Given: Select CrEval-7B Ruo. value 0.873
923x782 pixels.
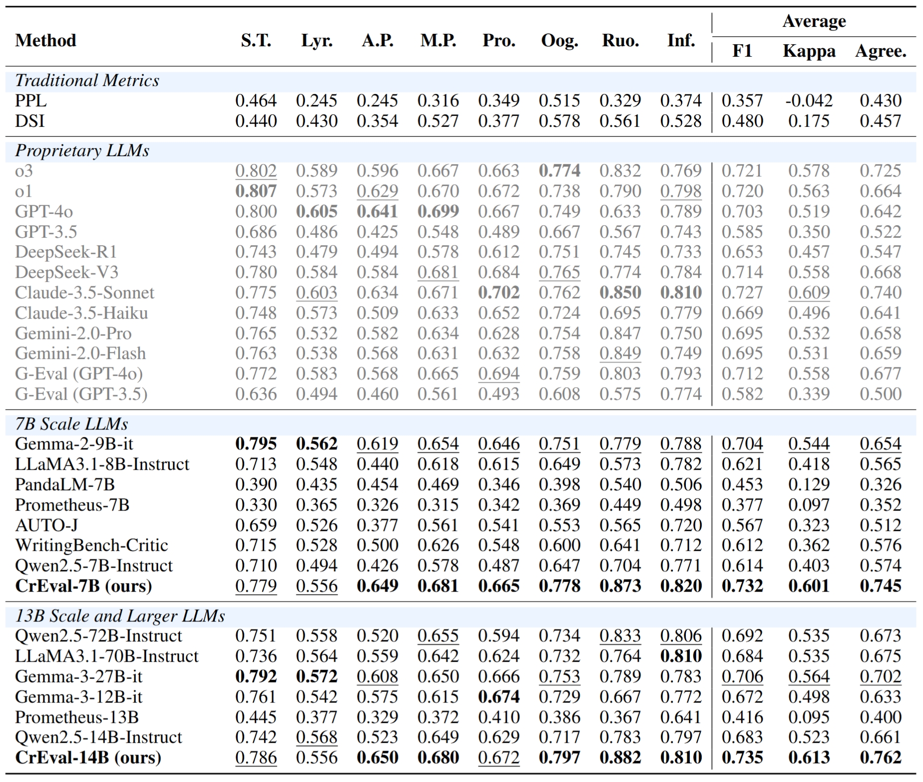Looking at the screenshot, I should (x=620, y=586).
